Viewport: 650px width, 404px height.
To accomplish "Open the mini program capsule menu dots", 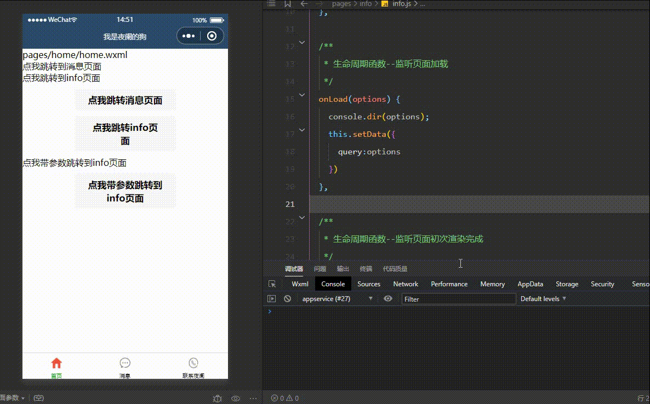I will click(189, 36).
